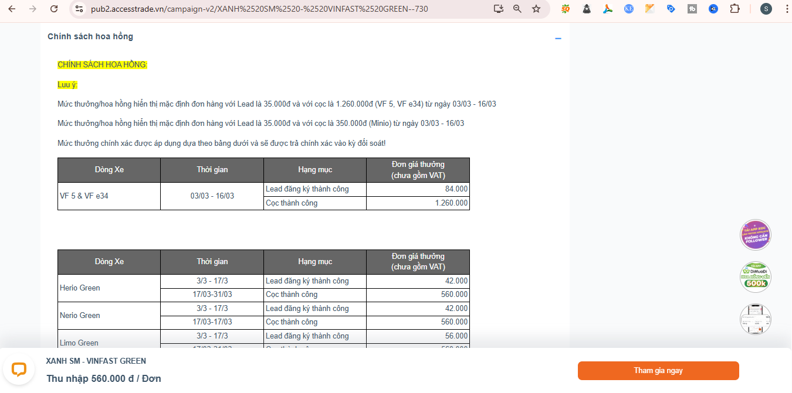Click the note mentioning 350.000đ (Minio)
This screenshot has height=393, width=792.
[x=261, y=123]
